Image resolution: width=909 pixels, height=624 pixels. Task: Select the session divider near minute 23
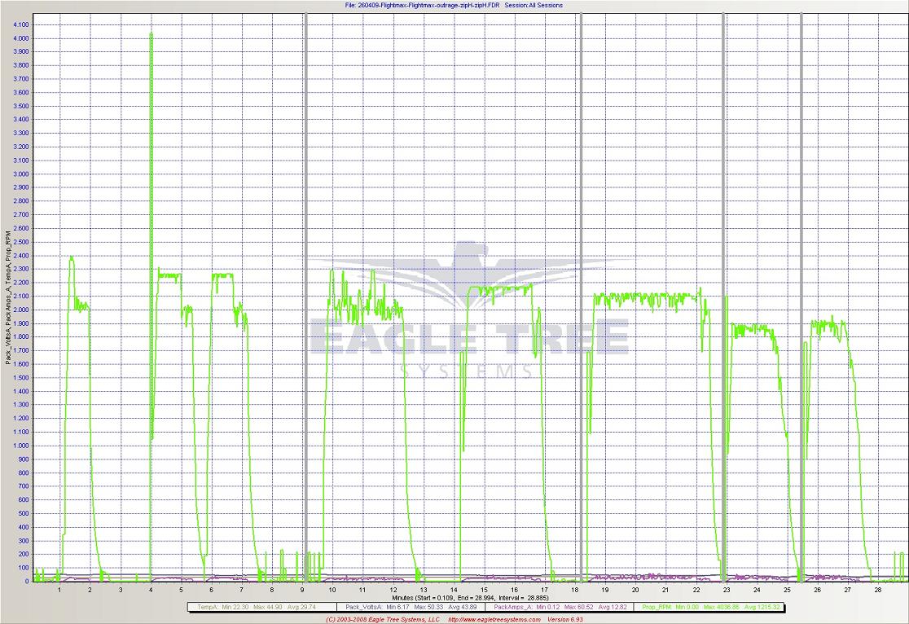[724, 293]
